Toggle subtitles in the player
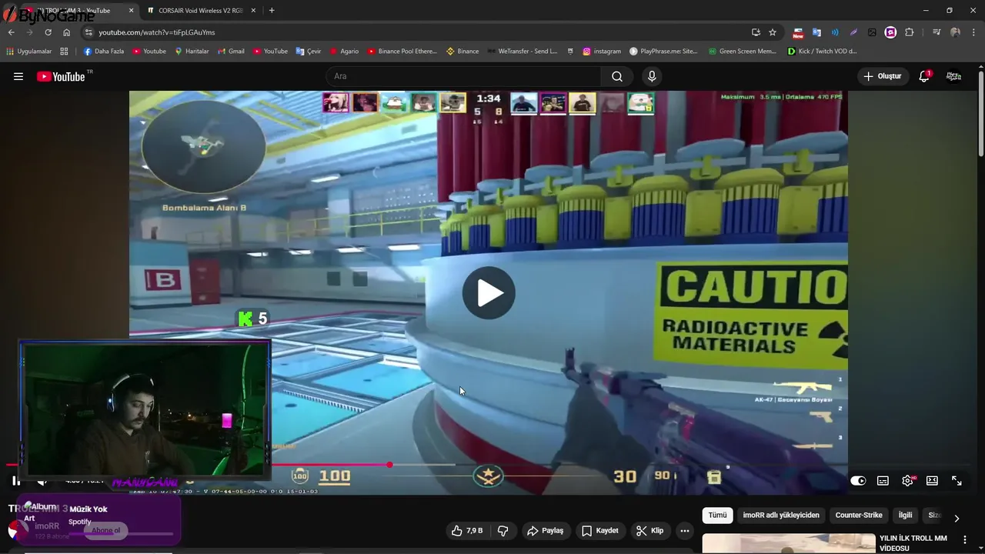 point(883,481)
